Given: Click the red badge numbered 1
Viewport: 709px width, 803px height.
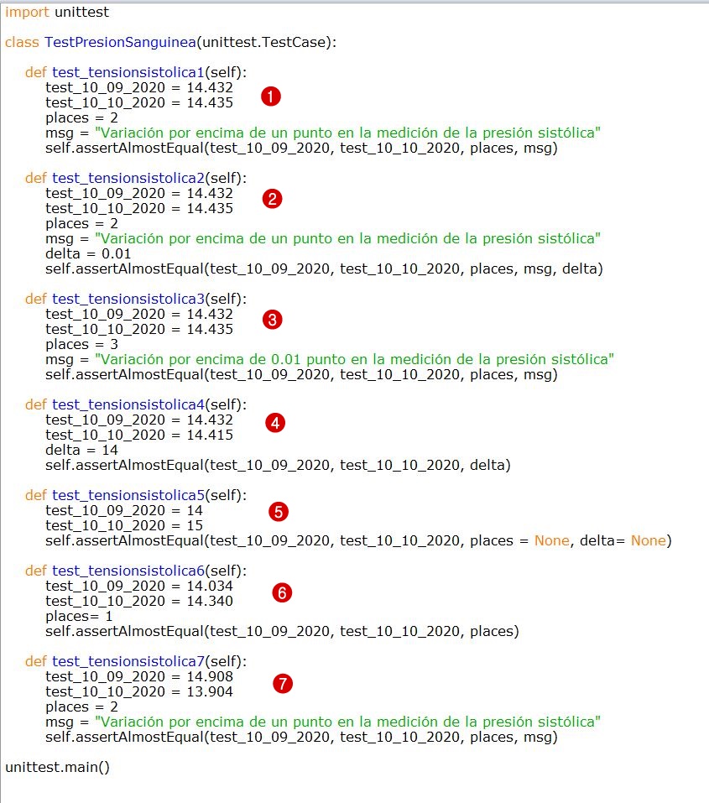Looking at the screenshot, I should click(272, 96).
